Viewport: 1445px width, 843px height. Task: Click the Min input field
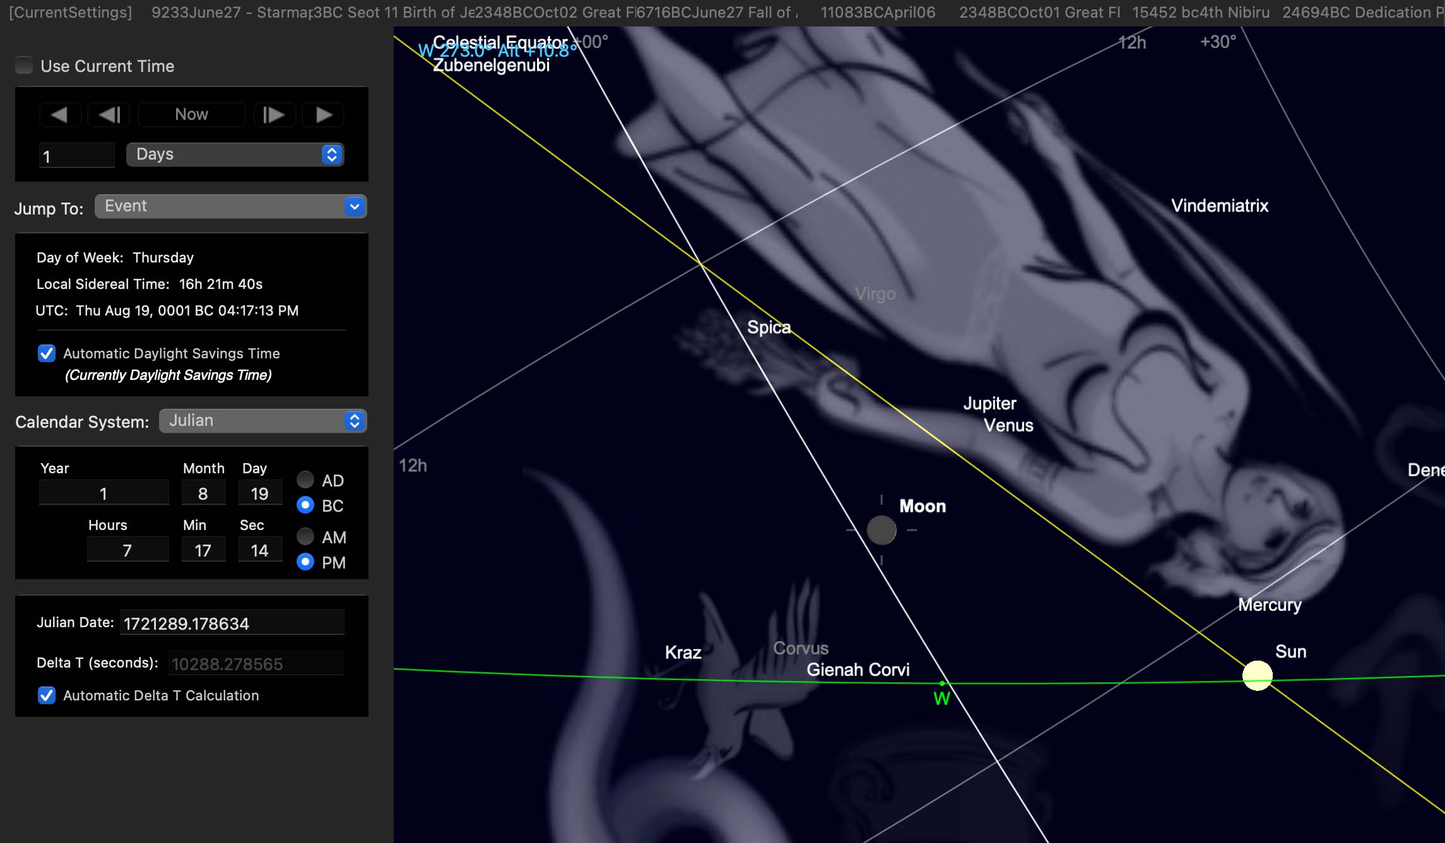(203, 550)
